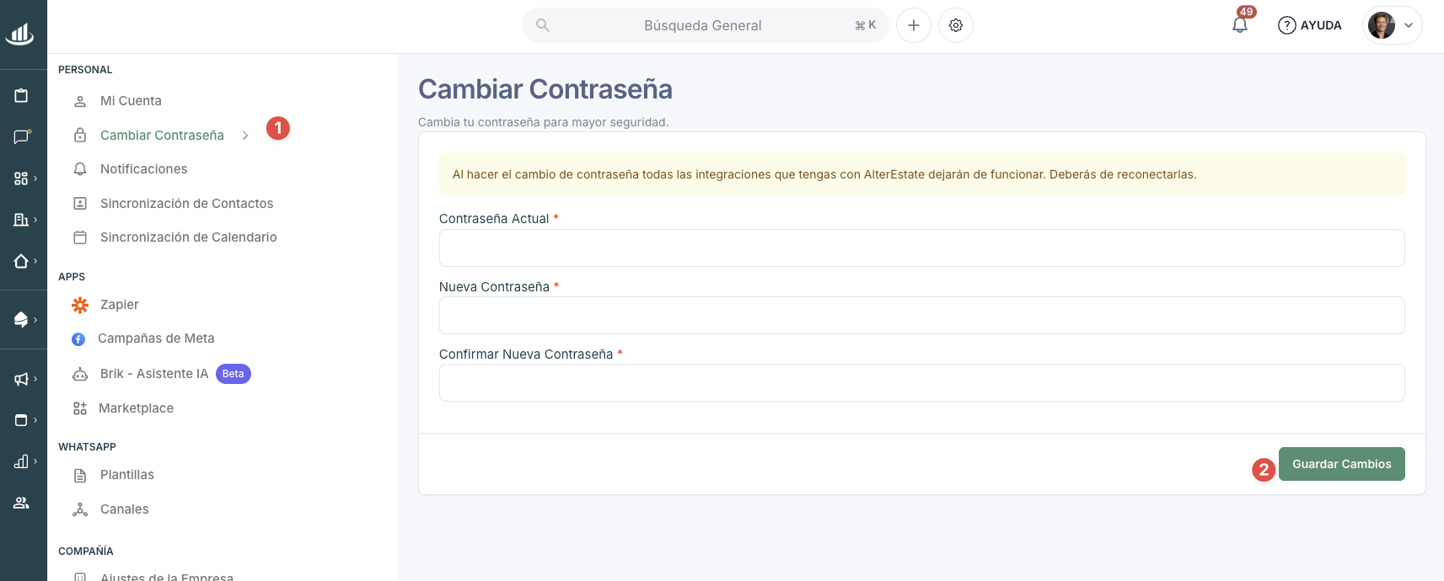Open the Zapier app integration

click(119, 305)
